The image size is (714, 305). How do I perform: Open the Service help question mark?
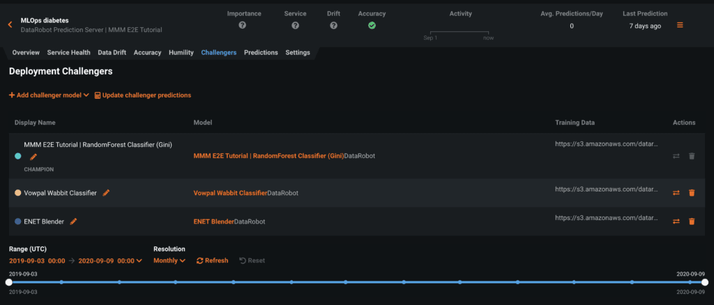[x=295, y=26]
